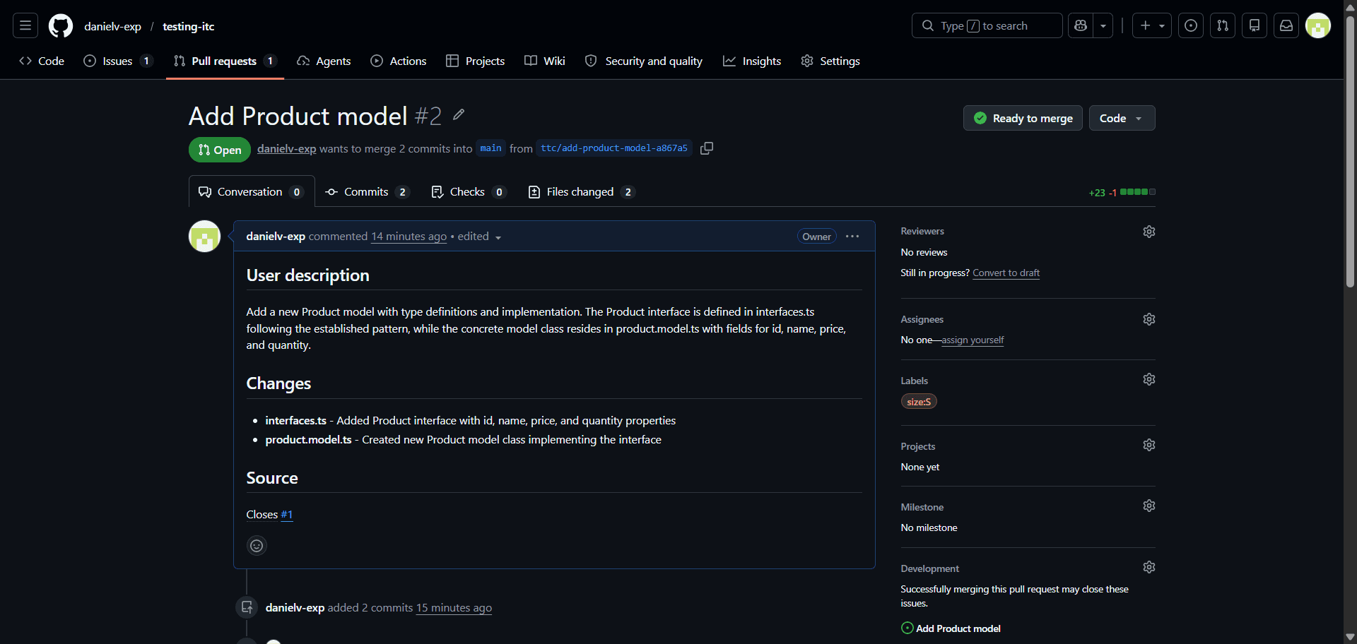Open repository Settings tab
Image resolution: width=1357 pixels, height=644 pixels.
point(830,61)
